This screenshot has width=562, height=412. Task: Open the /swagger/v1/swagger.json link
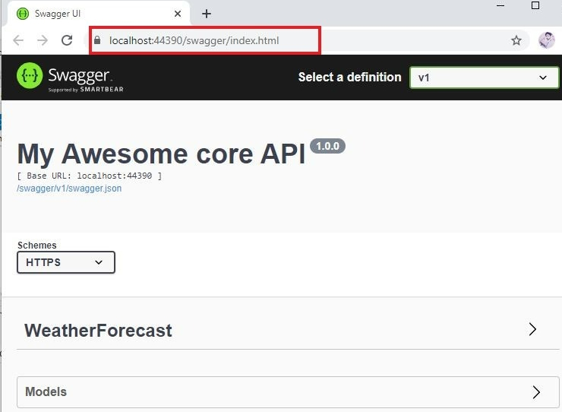tap(68, 189)
